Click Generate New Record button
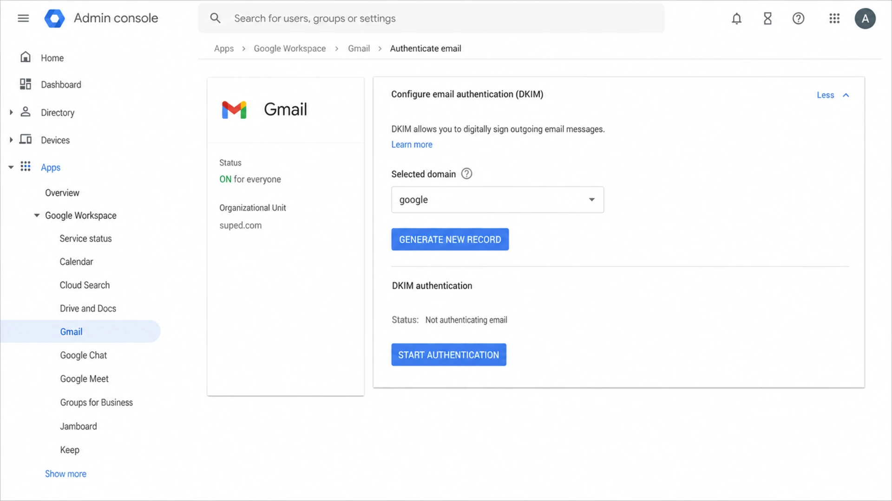This screenshot has width=892, height=501. [x=450, y=239]
